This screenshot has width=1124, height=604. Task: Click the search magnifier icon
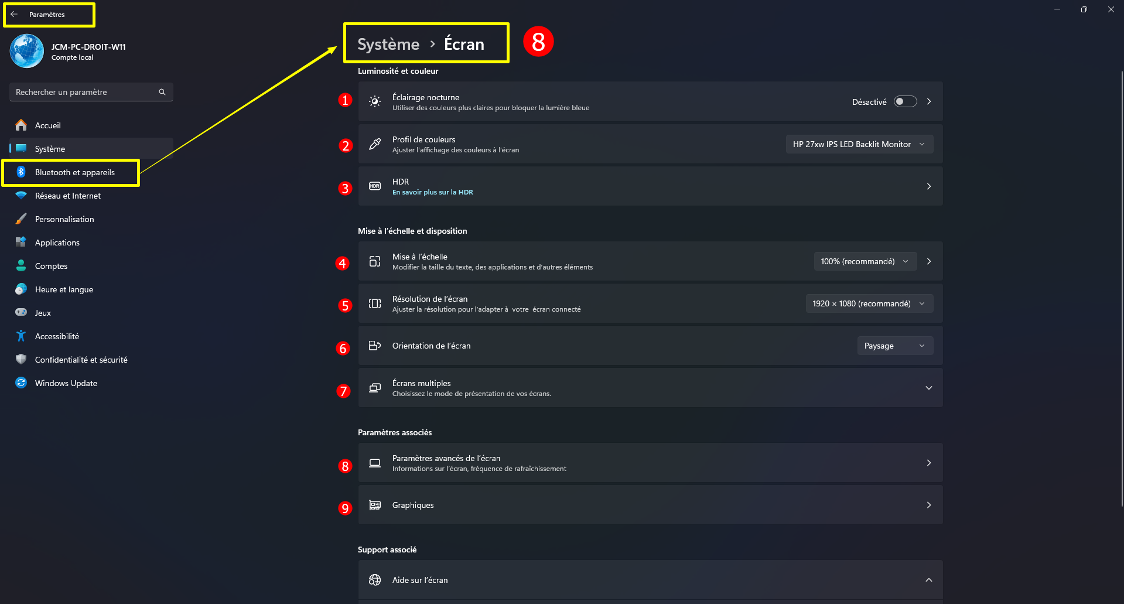162,92
